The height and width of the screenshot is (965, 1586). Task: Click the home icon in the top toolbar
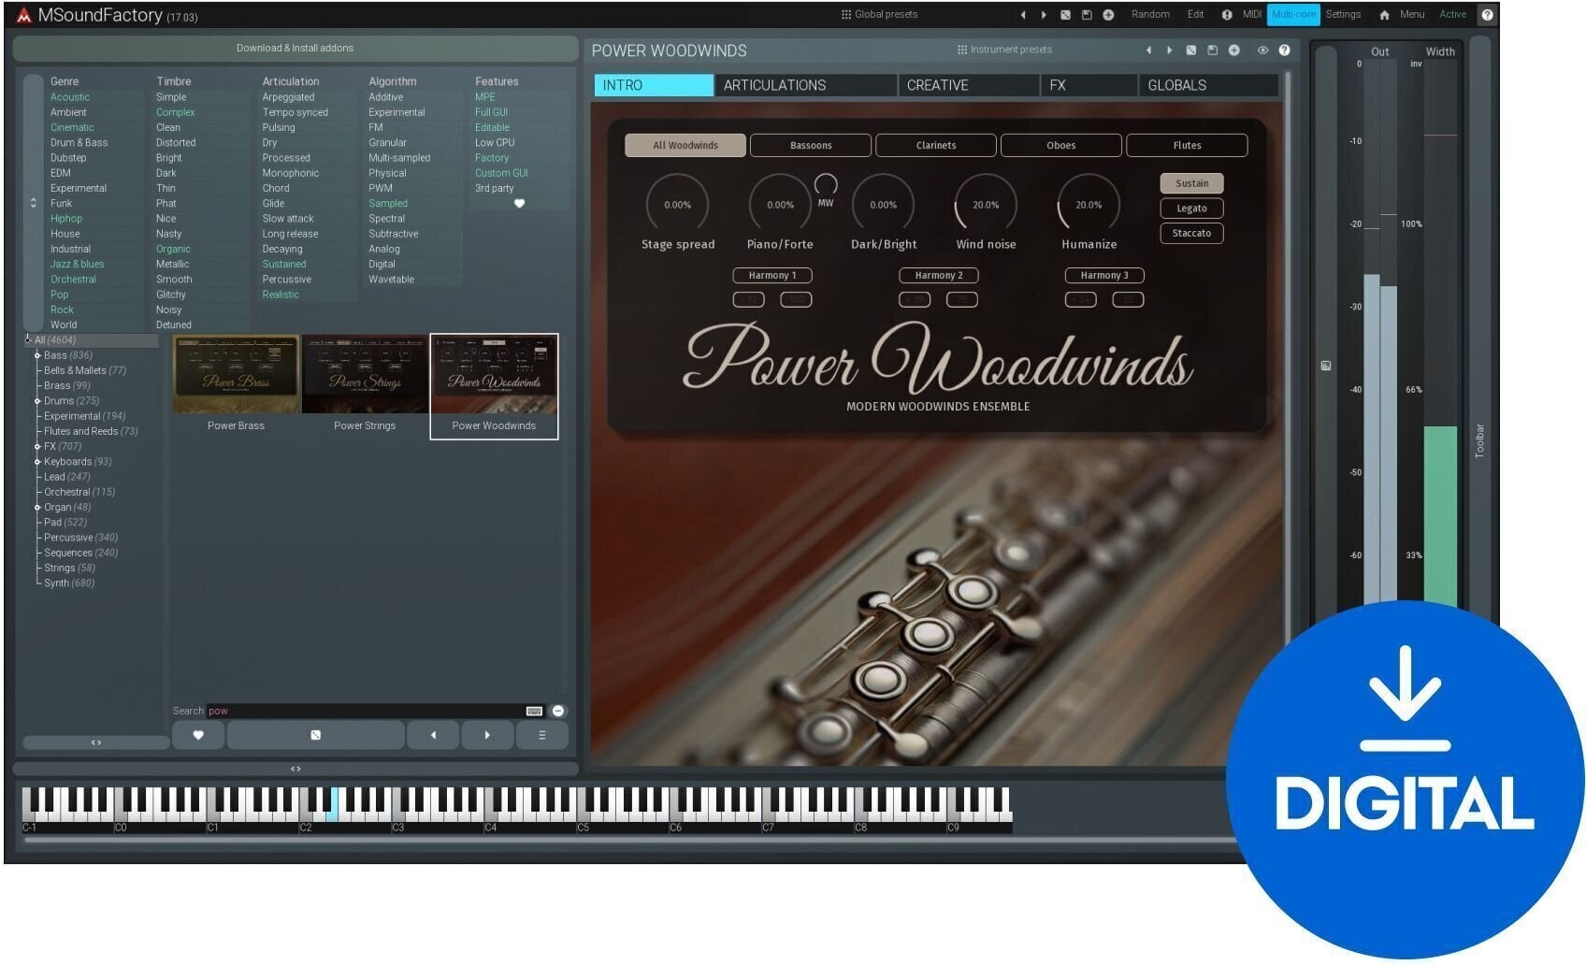pos(1384,14)
